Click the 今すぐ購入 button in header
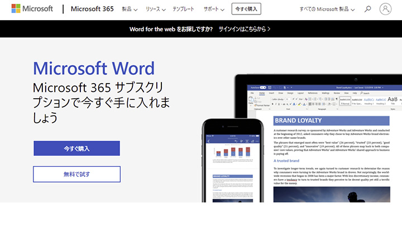 [246, 9]
